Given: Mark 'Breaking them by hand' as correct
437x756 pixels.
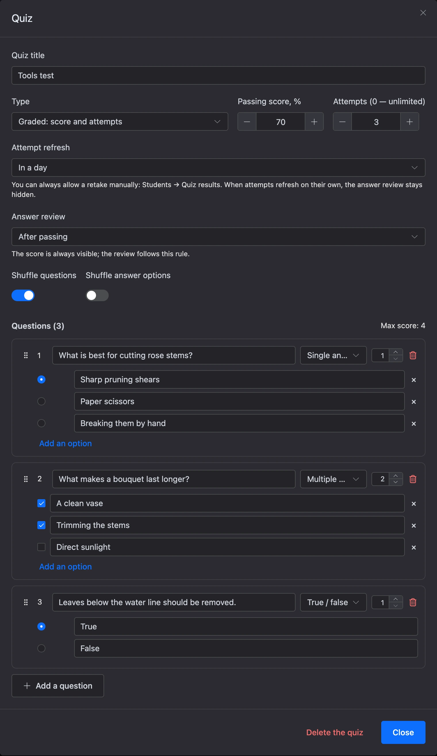Looking at the screenshot, I should click(41, 423).
